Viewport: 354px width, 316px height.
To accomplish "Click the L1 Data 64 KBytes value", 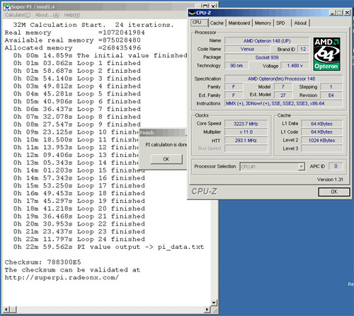I will point(321,124).
